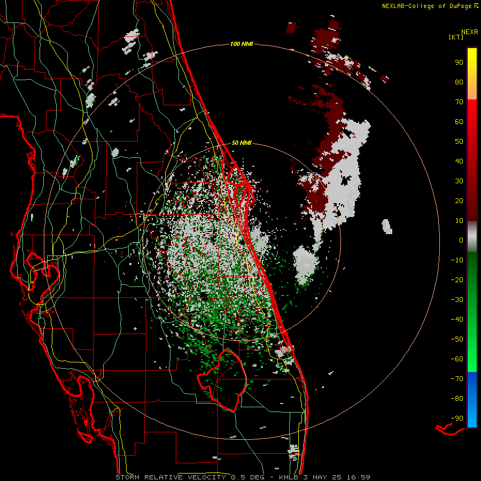Click the positive 90 scale value
Viewport: 481px width, 481px height.
point(459,63)
